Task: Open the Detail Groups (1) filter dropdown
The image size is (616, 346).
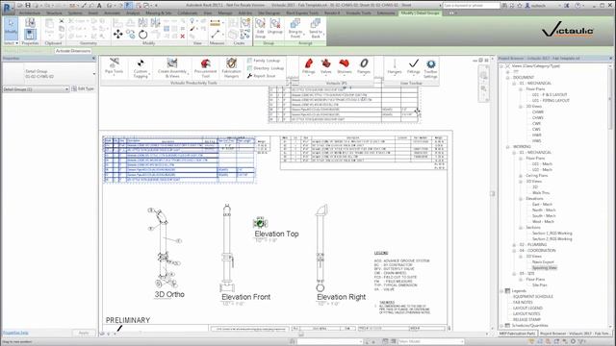Action: pos(36,89)
